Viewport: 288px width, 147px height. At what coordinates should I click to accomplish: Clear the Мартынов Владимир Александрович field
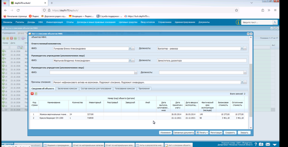click(x=130, y=60)
